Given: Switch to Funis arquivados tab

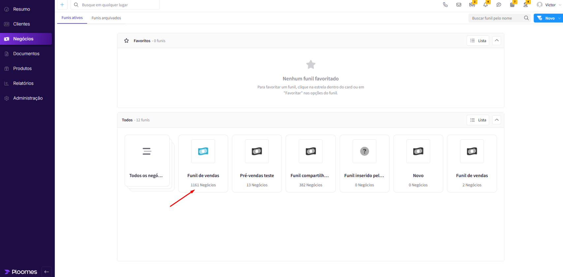Looking at the screenshot, I should pyautogui.click(x=106, y=18).
